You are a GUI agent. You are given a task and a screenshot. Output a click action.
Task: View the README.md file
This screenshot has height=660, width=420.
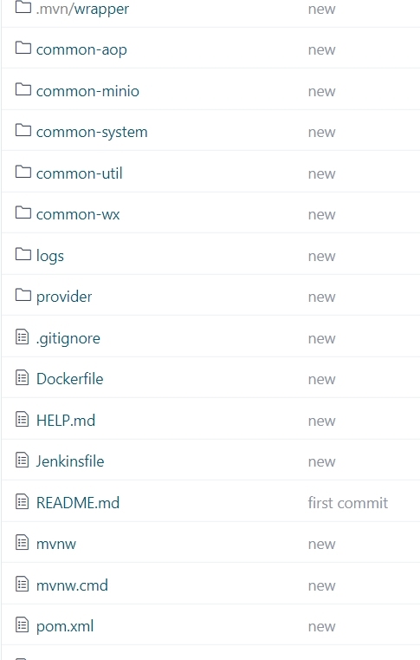(x=78, y=503)
